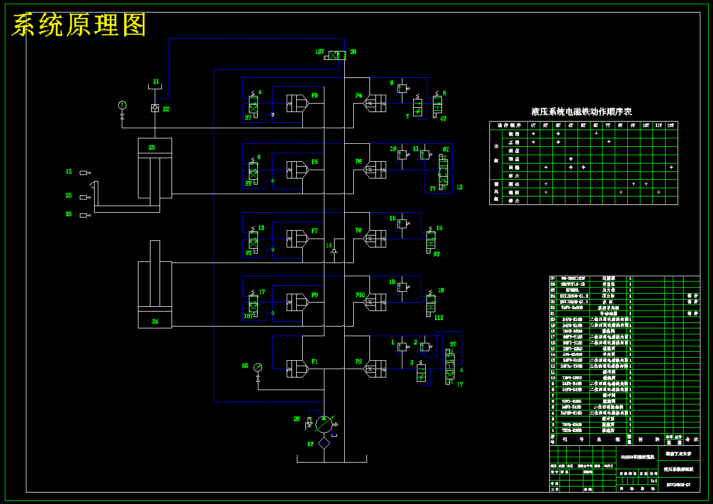Click the "退回" row label in sequence table
Viewport: 713px width, 504px height.
515,192
